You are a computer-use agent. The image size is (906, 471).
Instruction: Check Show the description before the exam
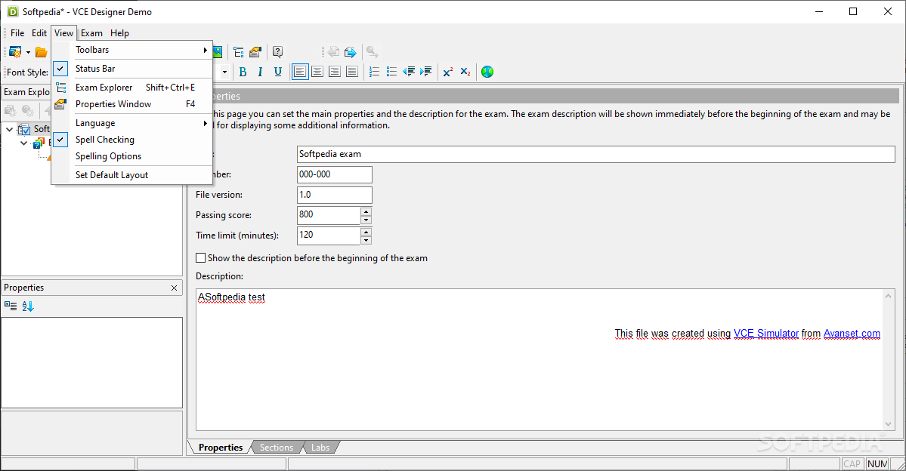pyautogui.click(x=200, y=258)
